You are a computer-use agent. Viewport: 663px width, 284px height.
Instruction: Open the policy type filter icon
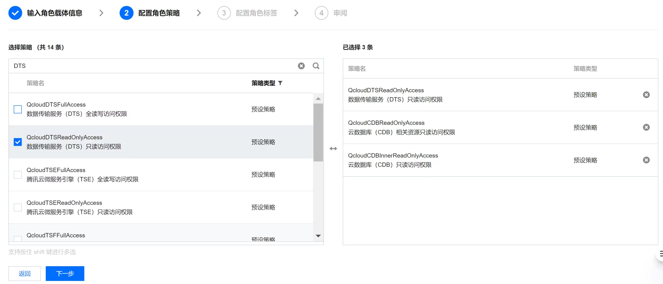(x=280, y=83)
